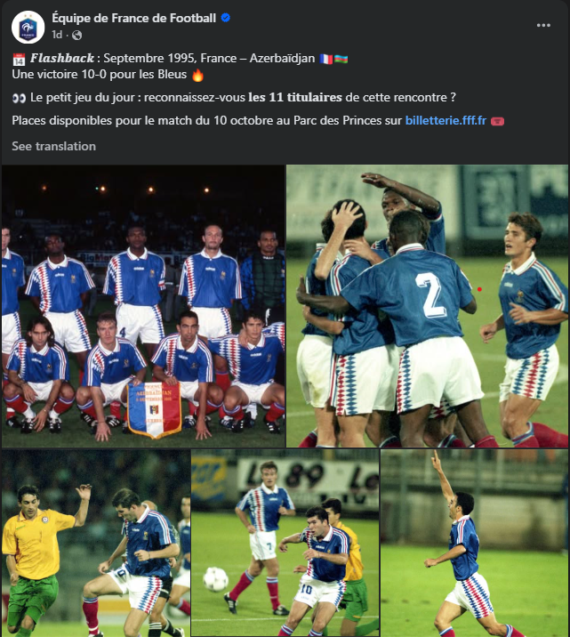Screen dimensions: 570x637
Task: Click the calendar emoji before Flashback
Action: pos(19,59)
